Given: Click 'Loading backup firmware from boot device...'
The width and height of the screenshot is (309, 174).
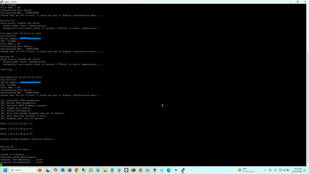Looking at the screenshot, I should [x=28, y=139].
